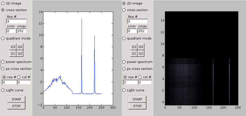Enable quadrant mode in right panel
Screen dimensions: 246x116
124,38
